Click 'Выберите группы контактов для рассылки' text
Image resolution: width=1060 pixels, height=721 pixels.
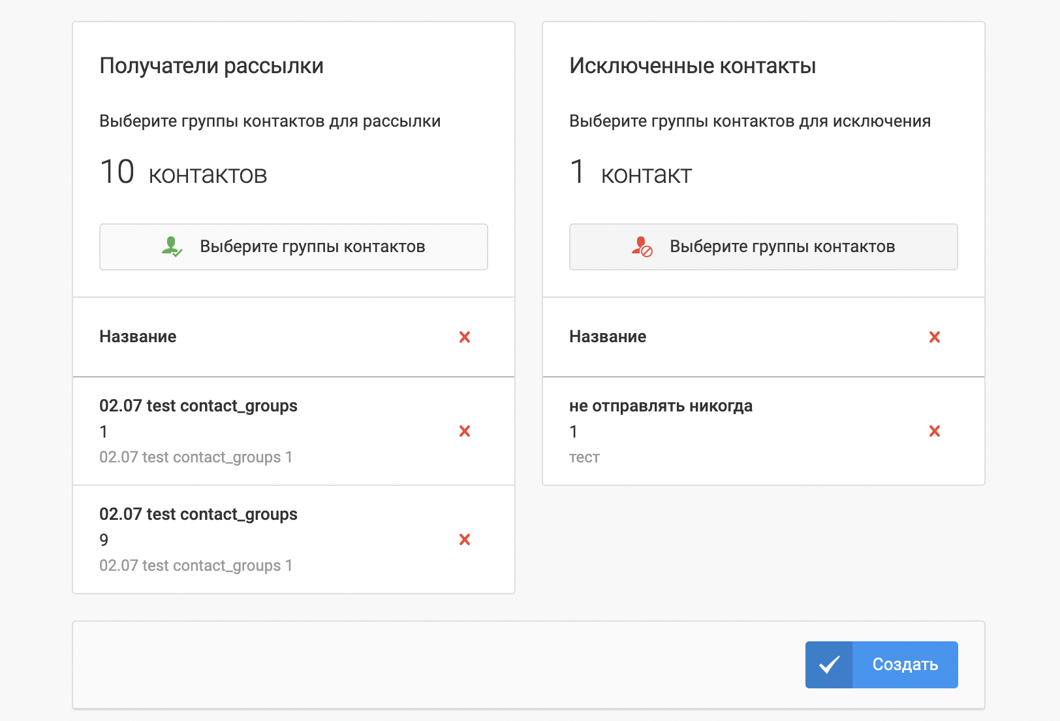pos(270,121)
